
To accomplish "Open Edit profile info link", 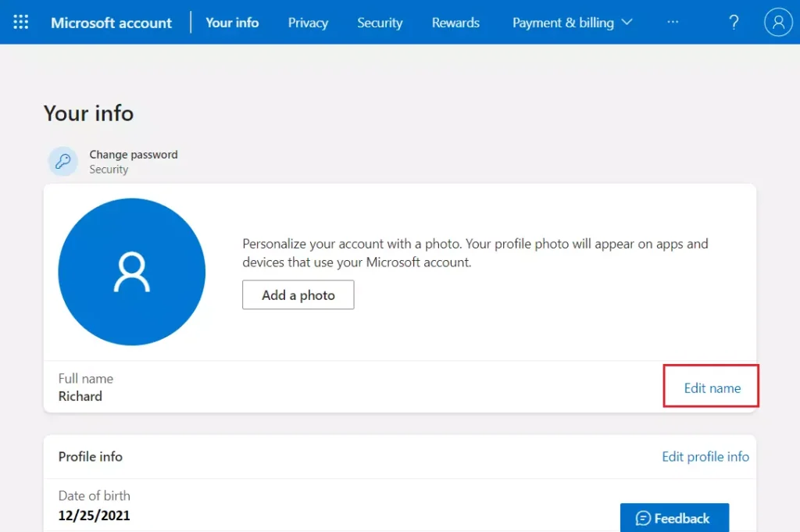I will click(705, 456).
